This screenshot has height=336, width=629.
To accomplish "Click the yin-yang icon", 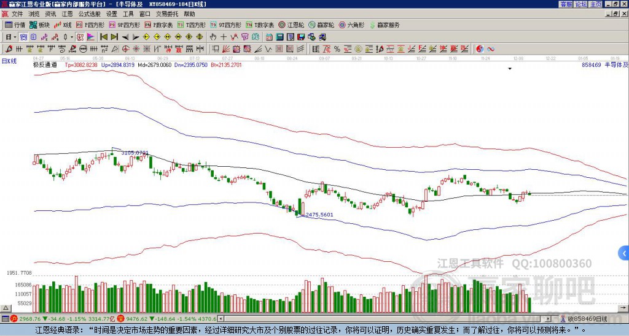I will [x=480, y=49].
